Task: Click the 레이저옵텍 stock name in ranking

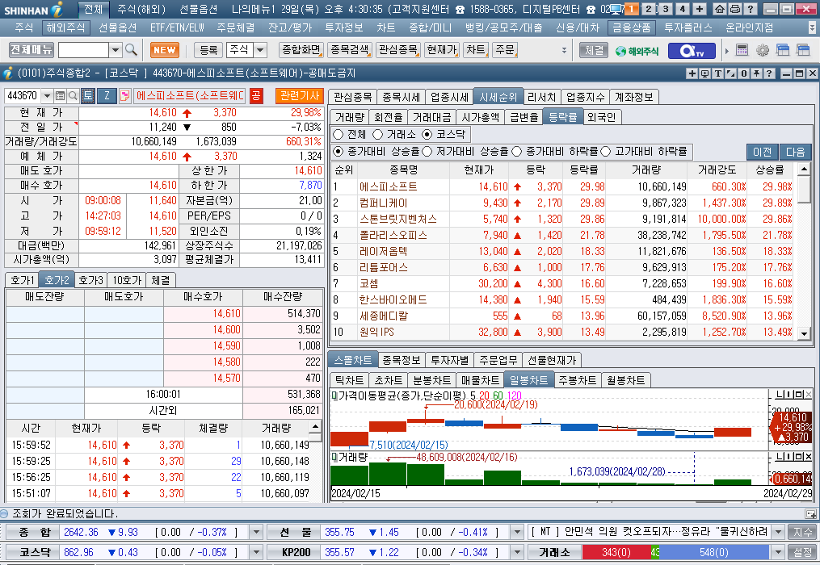Action: click(x=383, y=251)
